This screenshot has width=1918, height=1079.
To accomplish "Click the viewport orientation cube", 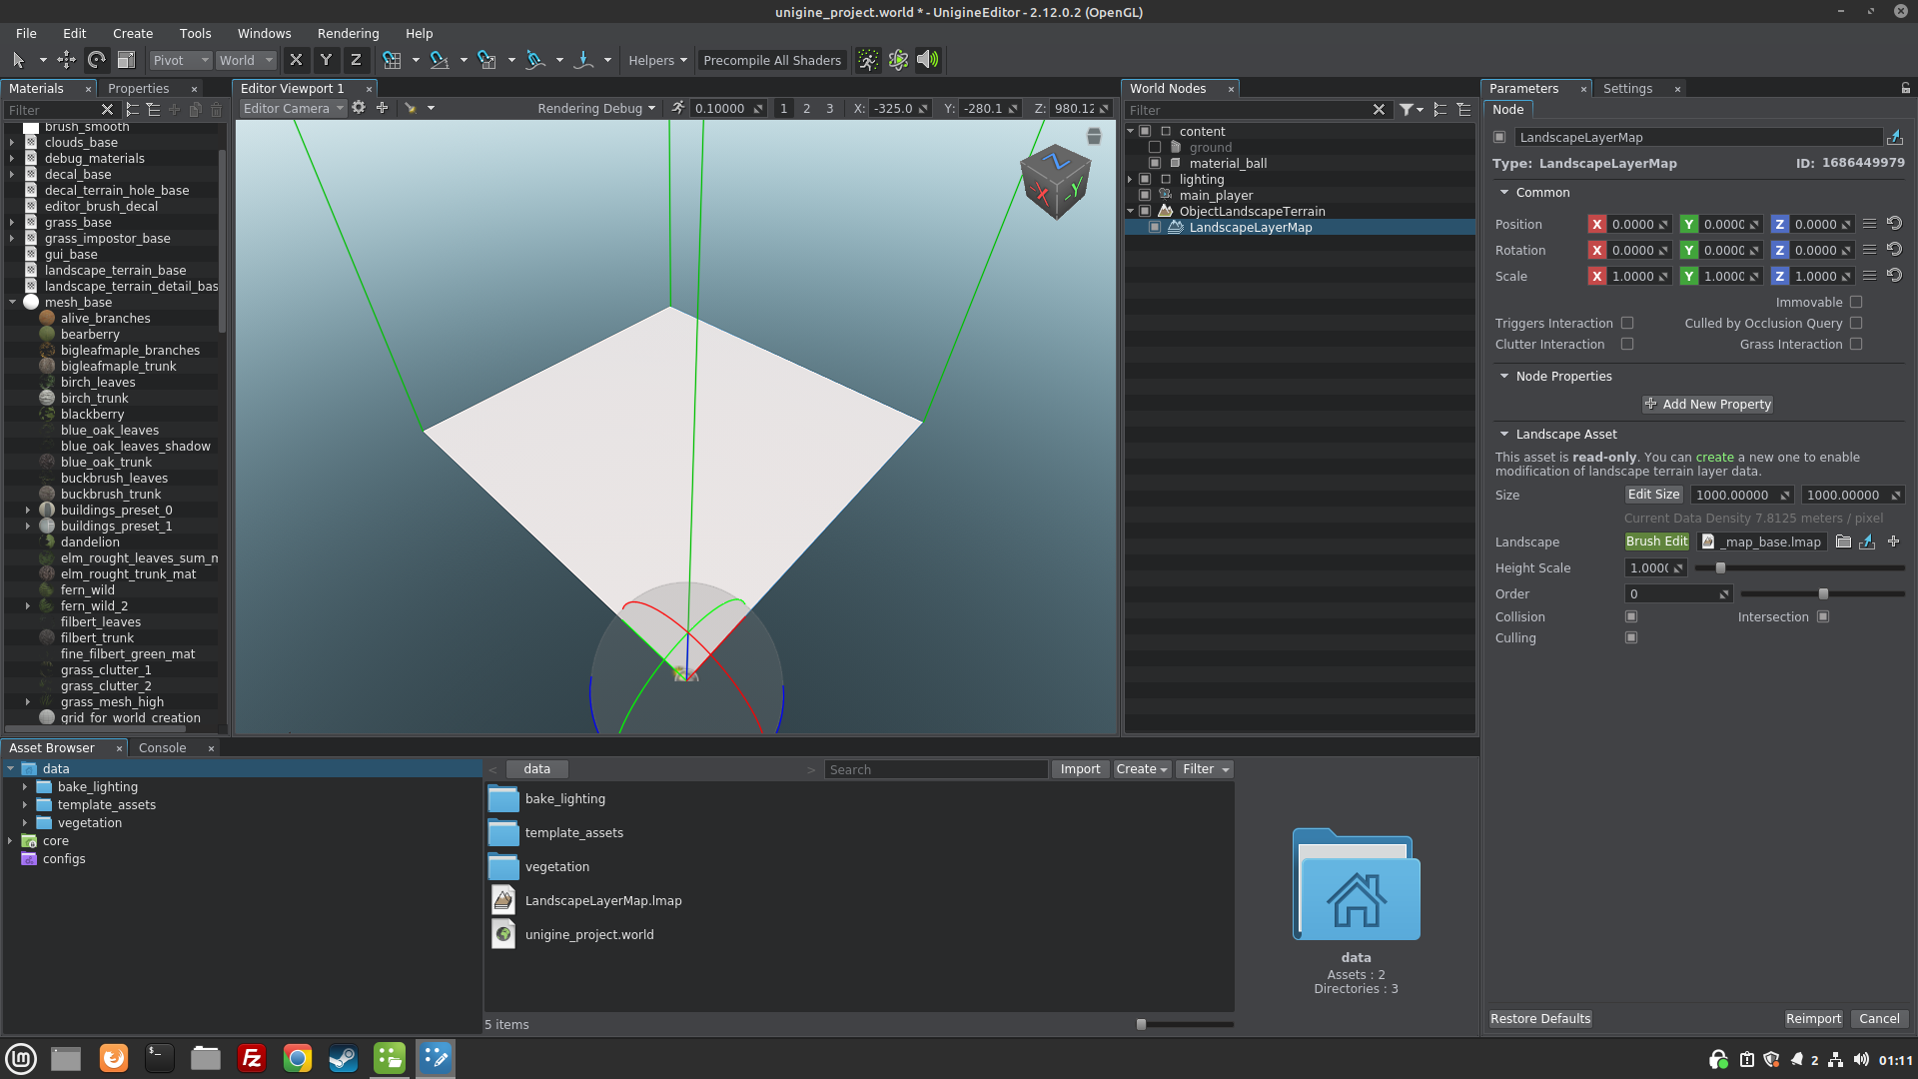I will coord(1055,182).
